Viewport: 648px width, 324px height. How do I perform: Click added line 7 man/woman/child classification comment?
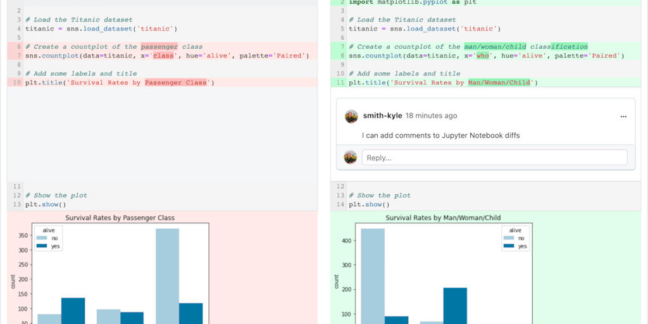[468, 47]
